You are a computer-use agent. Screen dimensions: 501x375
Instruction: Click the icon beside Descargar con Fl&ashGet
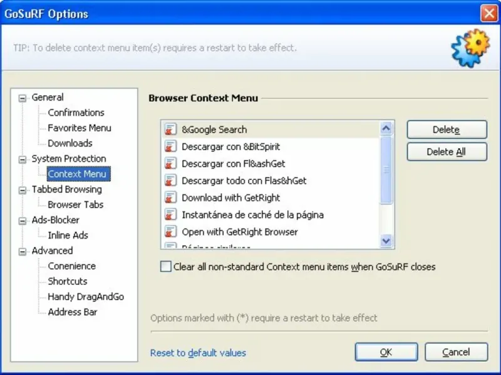[170, 164]
